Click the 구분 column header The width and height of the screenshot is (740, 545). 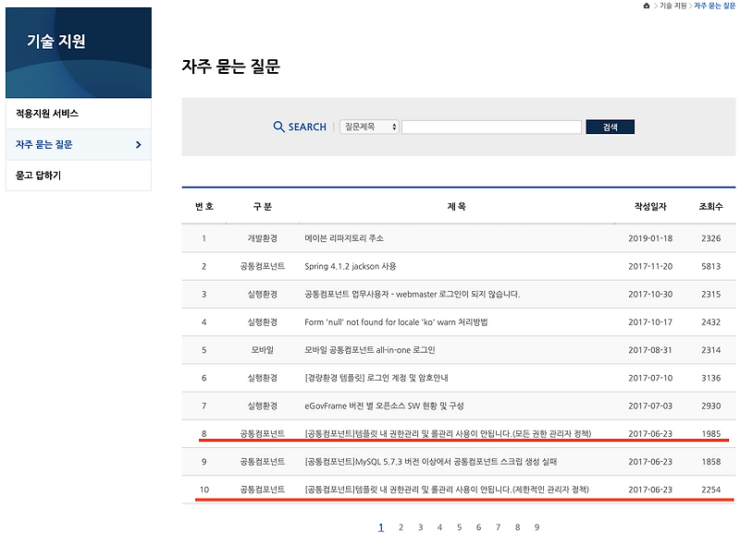pos(263,207)
